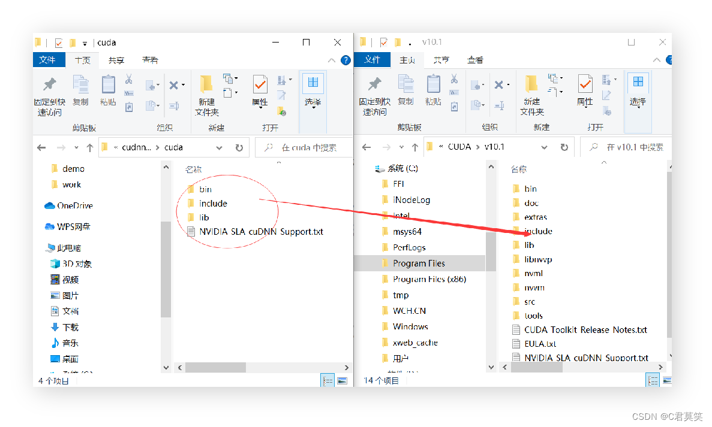Toggle properties checkbox in cuda title bar
The height and width of the screenshot is (427, 712).
(x=59, y=43)
